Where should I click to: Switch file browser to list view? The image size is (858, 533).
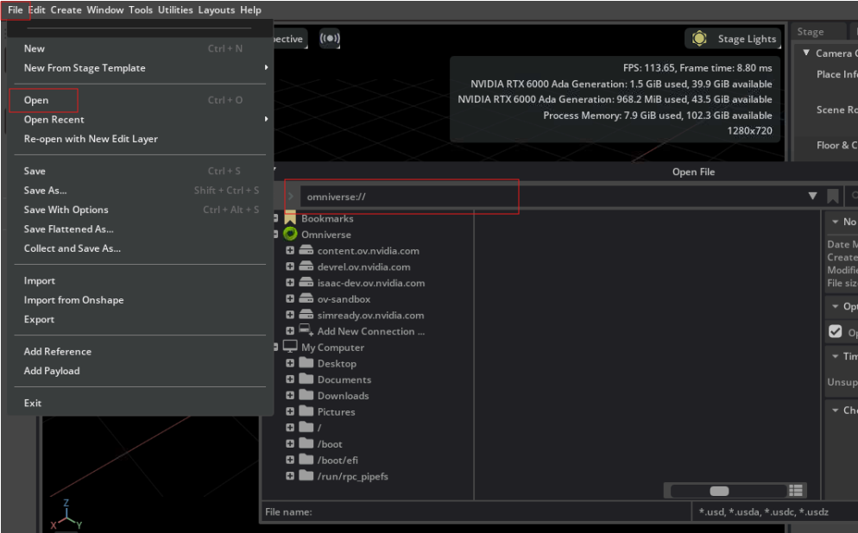tap(796, 490)
